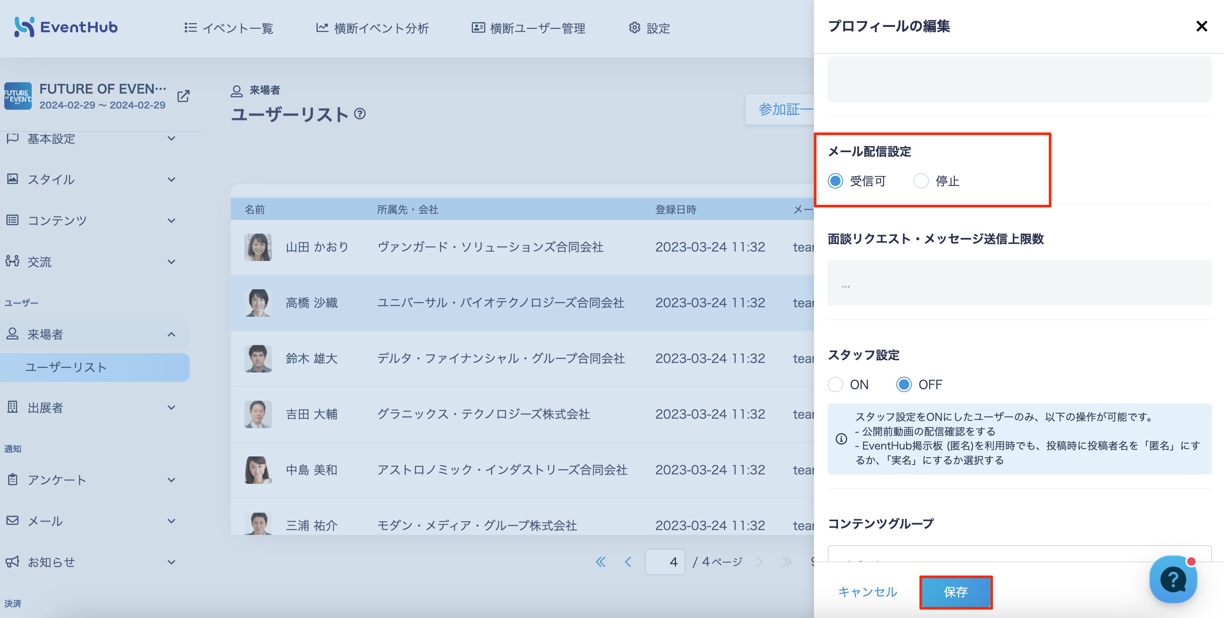Screen dimensions: 1224x618
Task: Click the info icon in staff settings note
Action: click(841, 438)
